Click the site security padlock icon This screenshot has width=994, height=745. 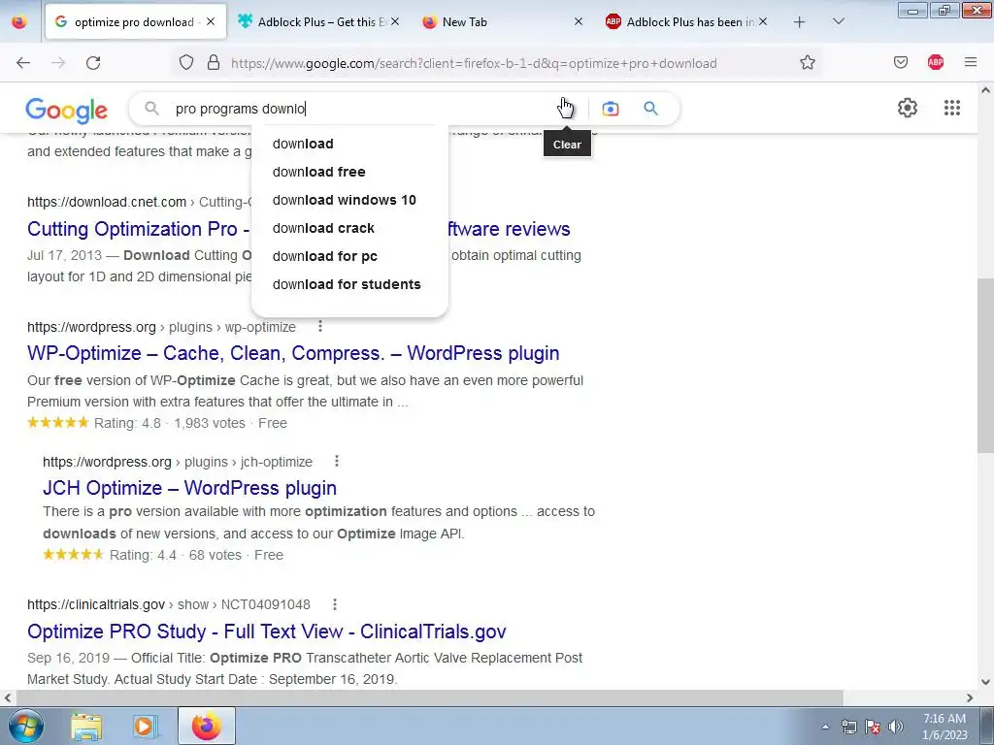pos(214,63)
